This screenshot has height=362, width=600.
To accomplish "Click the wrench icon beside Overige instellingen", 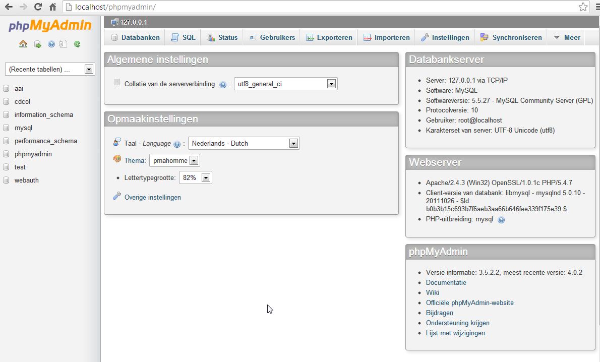I will [116, 196].
